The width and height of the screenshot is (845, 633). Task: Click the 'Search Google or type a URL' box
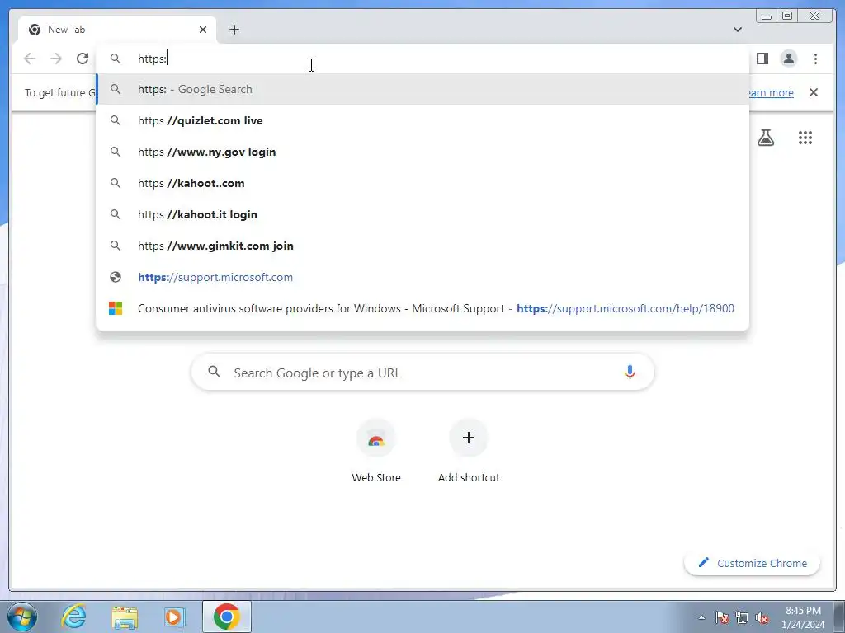click(422, 372)
